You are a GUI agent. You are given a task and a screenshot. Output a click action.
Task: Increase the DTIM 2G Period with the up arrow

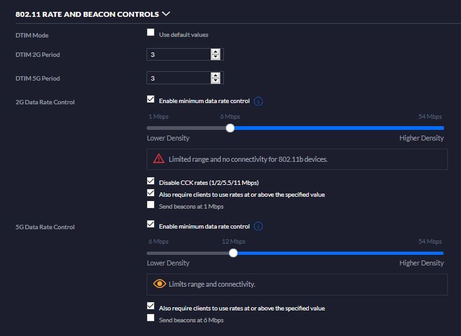pos(216,52)
